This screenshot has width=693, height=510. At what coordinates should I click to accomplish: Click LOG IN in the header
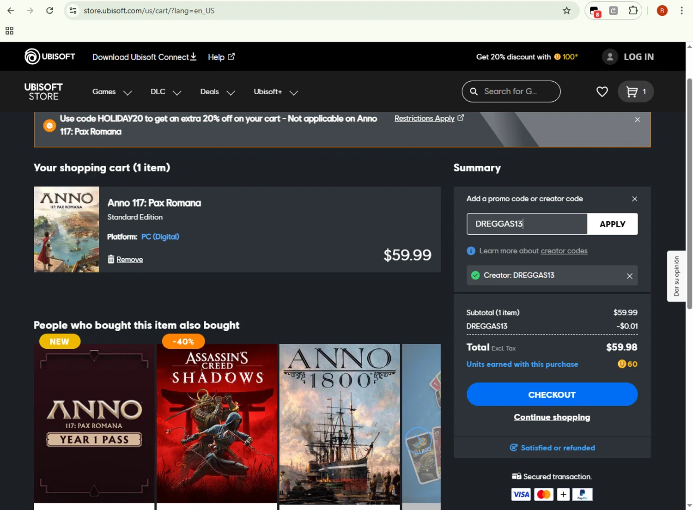pyautogui.click(x=638, y=57)
